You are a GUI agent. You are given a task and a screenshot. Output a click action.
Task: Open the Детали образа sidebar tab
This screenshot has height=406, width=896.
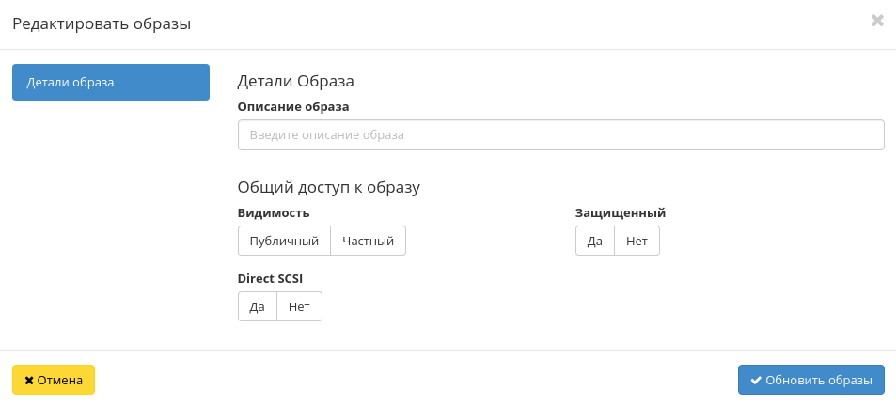pos(111,82)
